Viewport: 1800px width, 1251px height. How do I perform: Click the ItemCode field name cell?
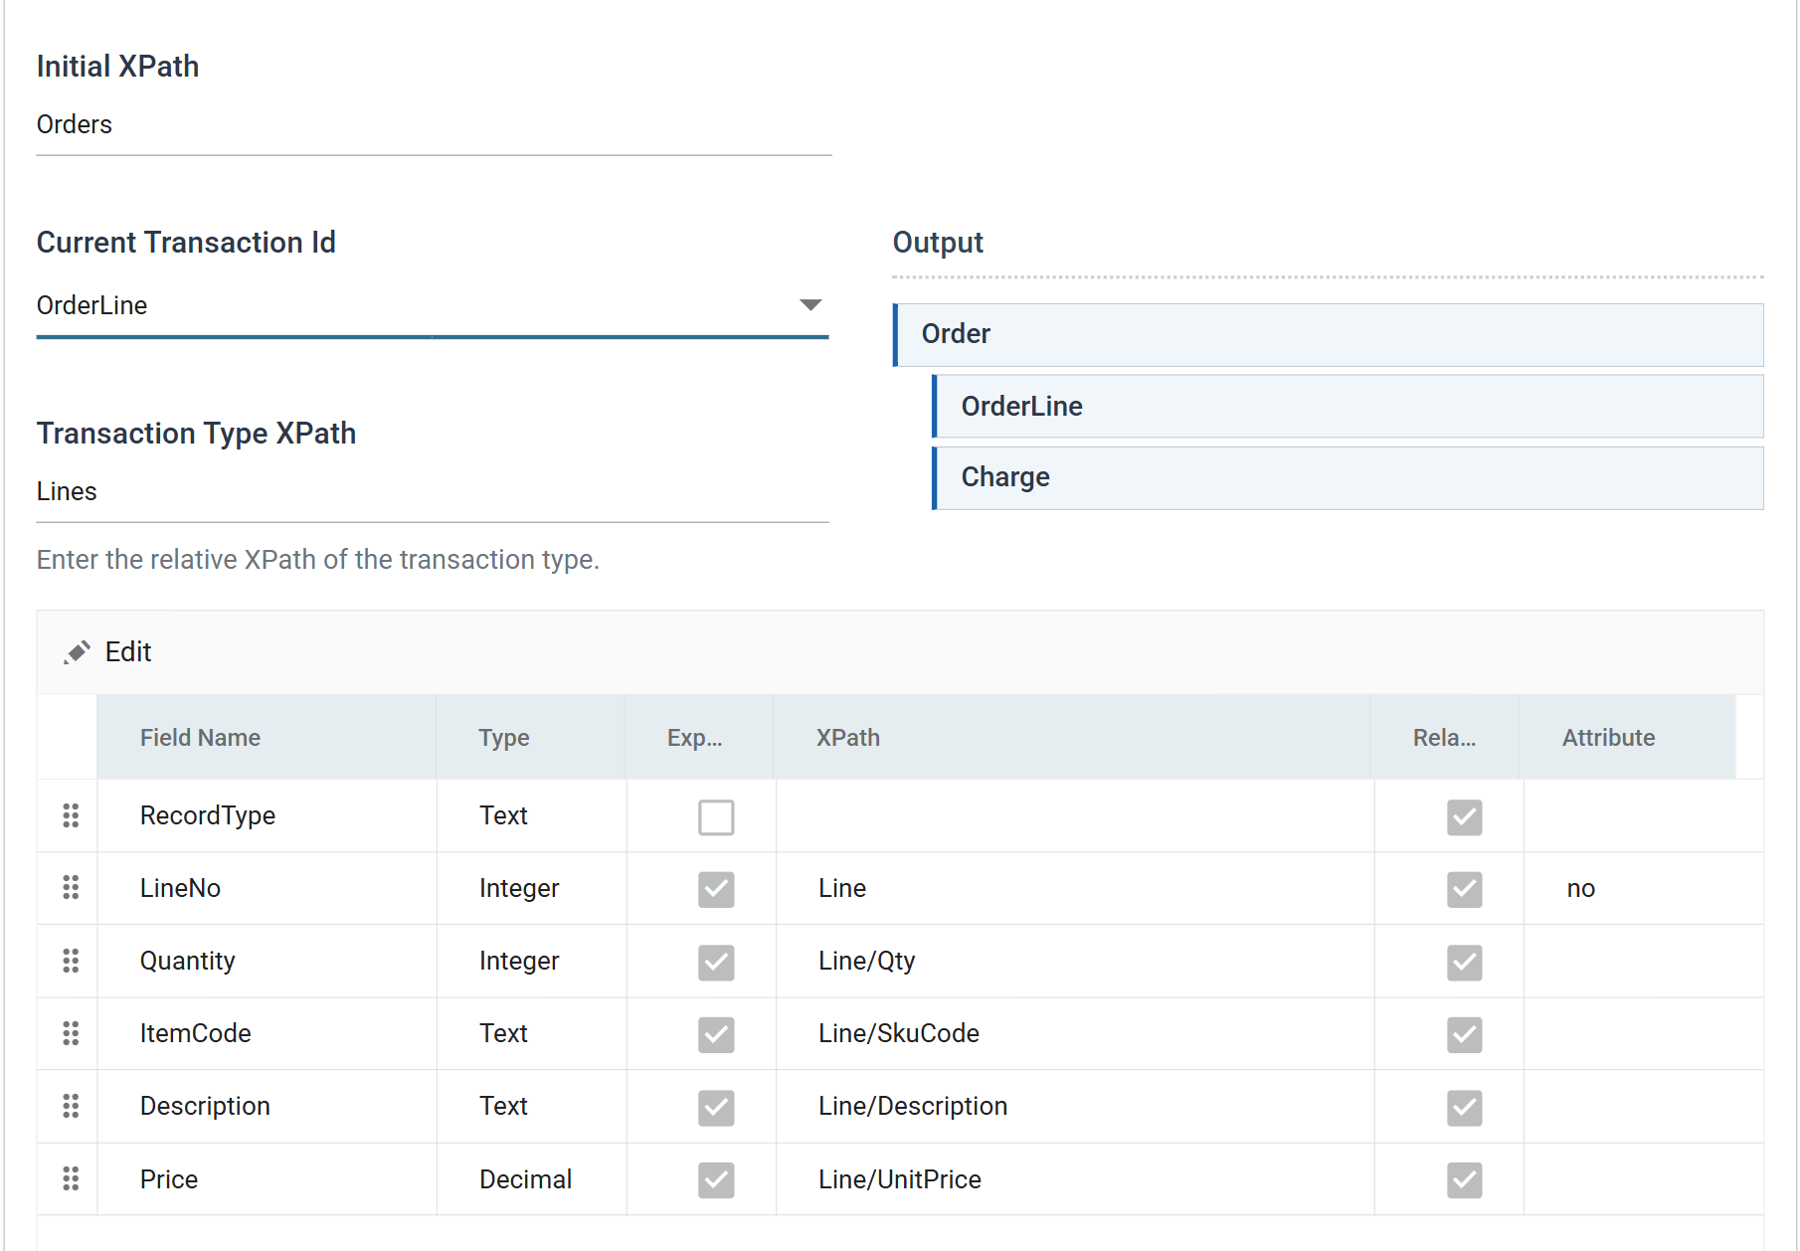pyautogui.click(x=267, y=1033)
